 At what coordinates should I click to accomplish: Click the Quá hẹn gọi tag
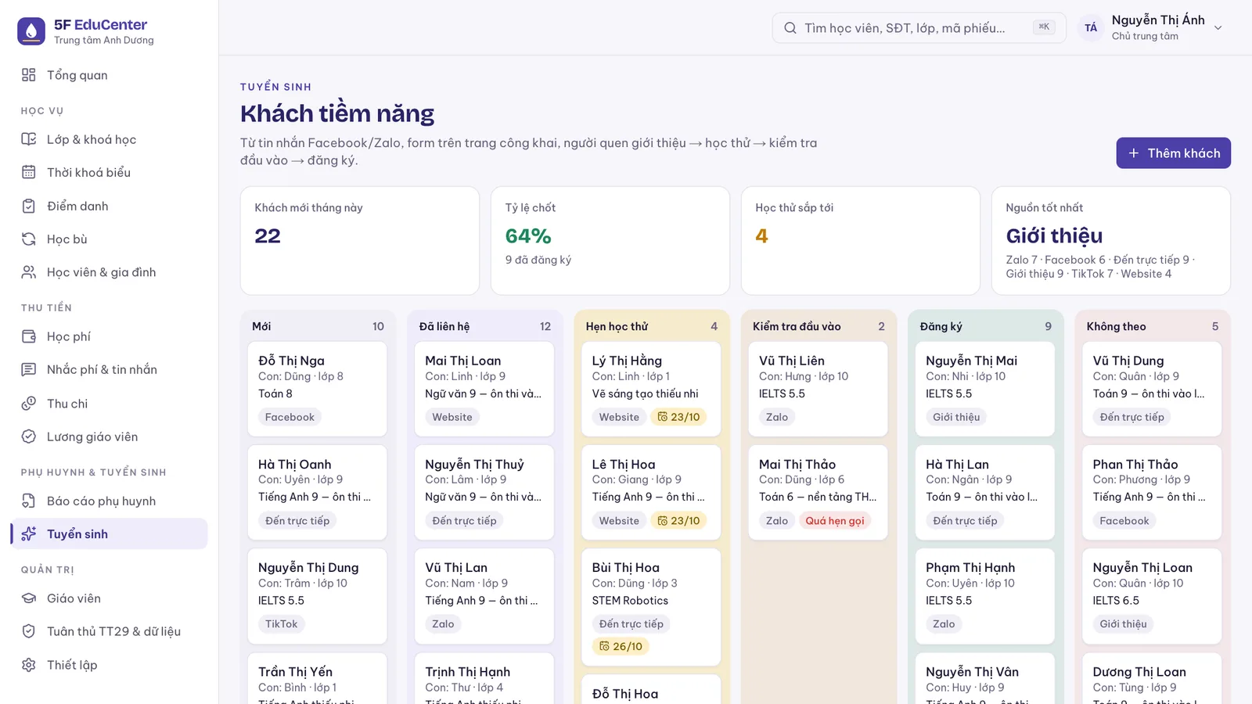pos(835,521)
